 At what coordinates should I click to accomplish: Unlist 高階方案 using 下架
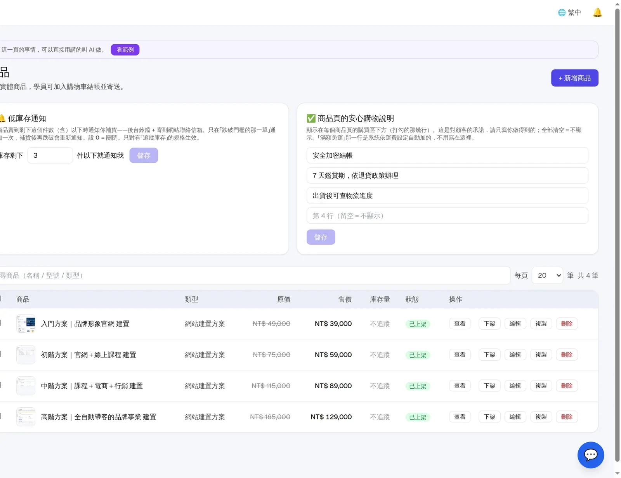click(x=489, y=417)
